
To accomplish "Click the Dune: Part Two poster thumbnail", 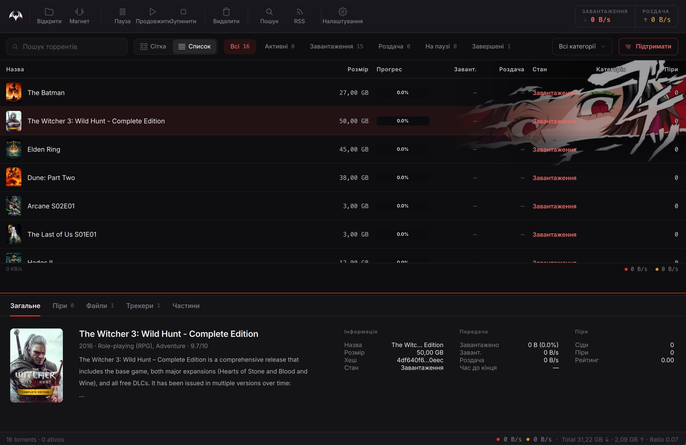I will tap(14, 177).
